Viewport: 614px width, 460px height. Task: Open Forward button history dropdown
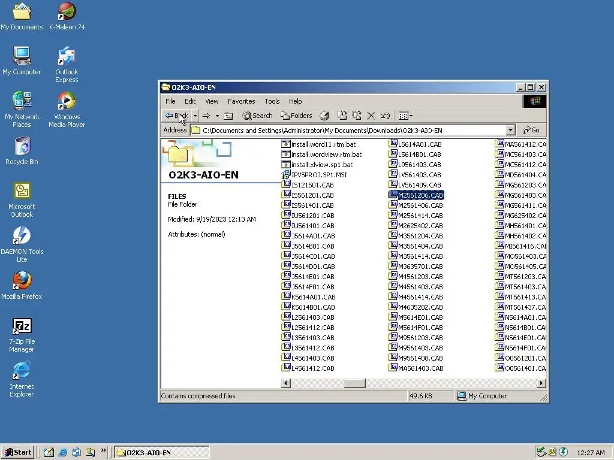click(x=217, y=116)
